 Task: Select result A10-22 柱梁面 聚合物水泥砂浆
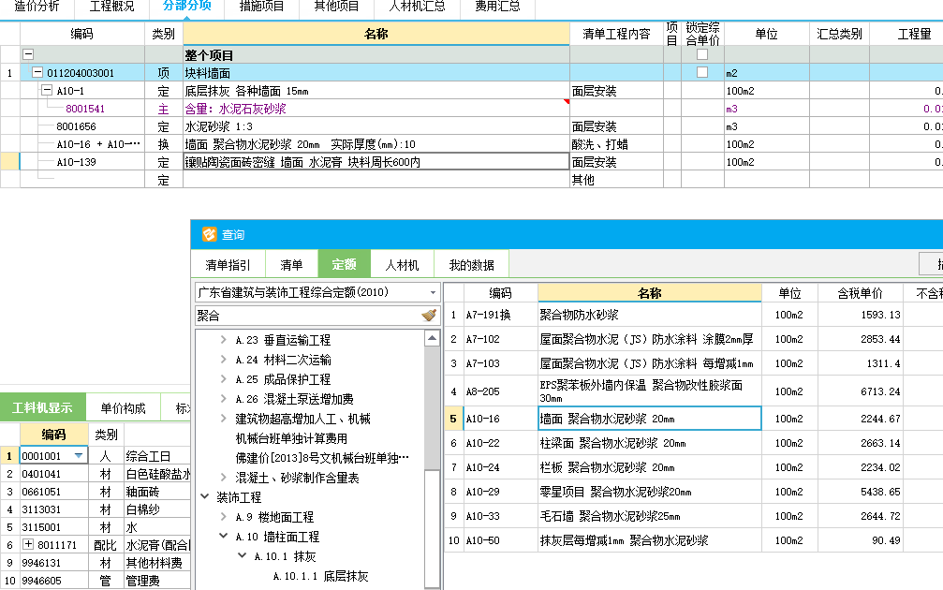tap(650, 443)
